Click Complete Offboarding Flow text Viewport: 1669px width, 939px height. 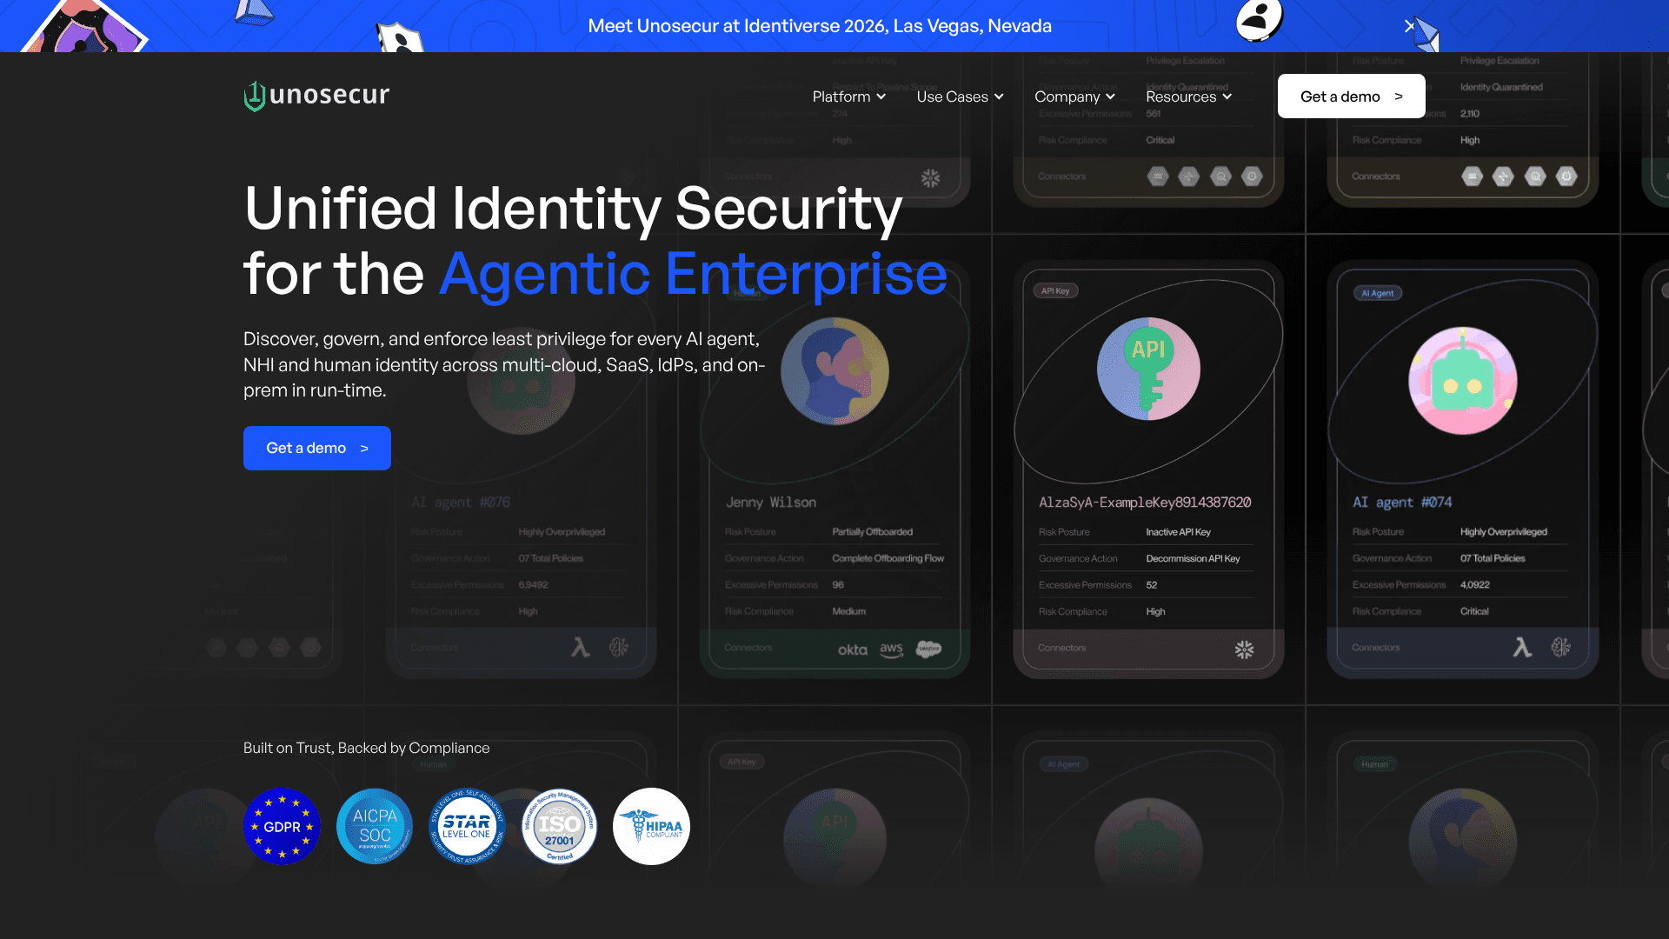[888, 558]
